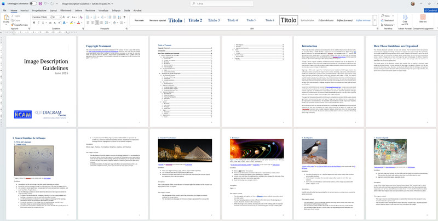The width and height of the screenshot is (438, 221).
Task: Show paragraph marks with the pilcrow icon
Action: [124, 17]
